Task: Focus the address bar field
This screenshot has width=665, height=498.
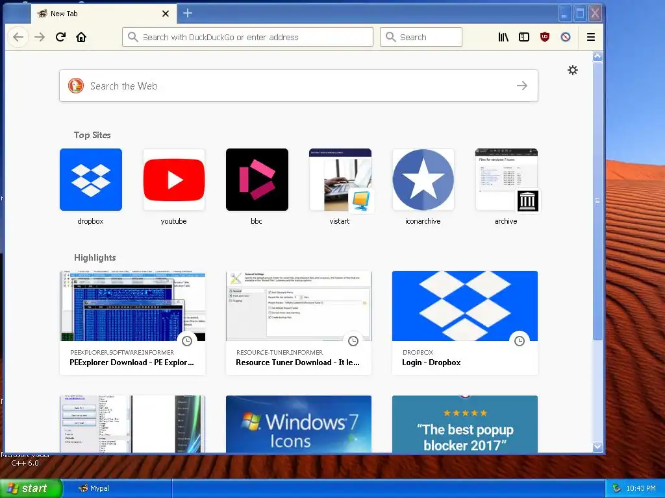Action: pos(247,37)
